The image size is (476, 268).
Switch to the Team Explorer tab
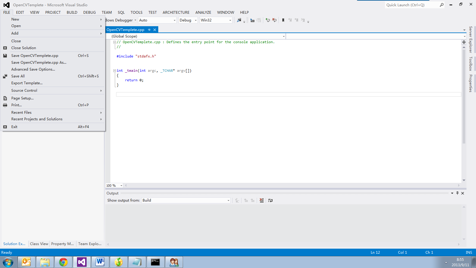pyautogui.click(x=90, y=244)
